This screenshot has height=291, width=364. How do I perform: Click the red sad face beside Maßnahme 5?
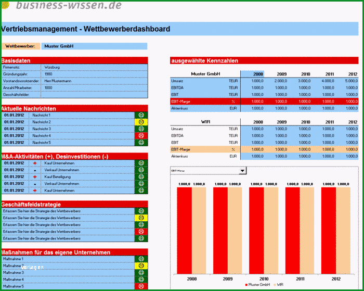pos(141,286)
